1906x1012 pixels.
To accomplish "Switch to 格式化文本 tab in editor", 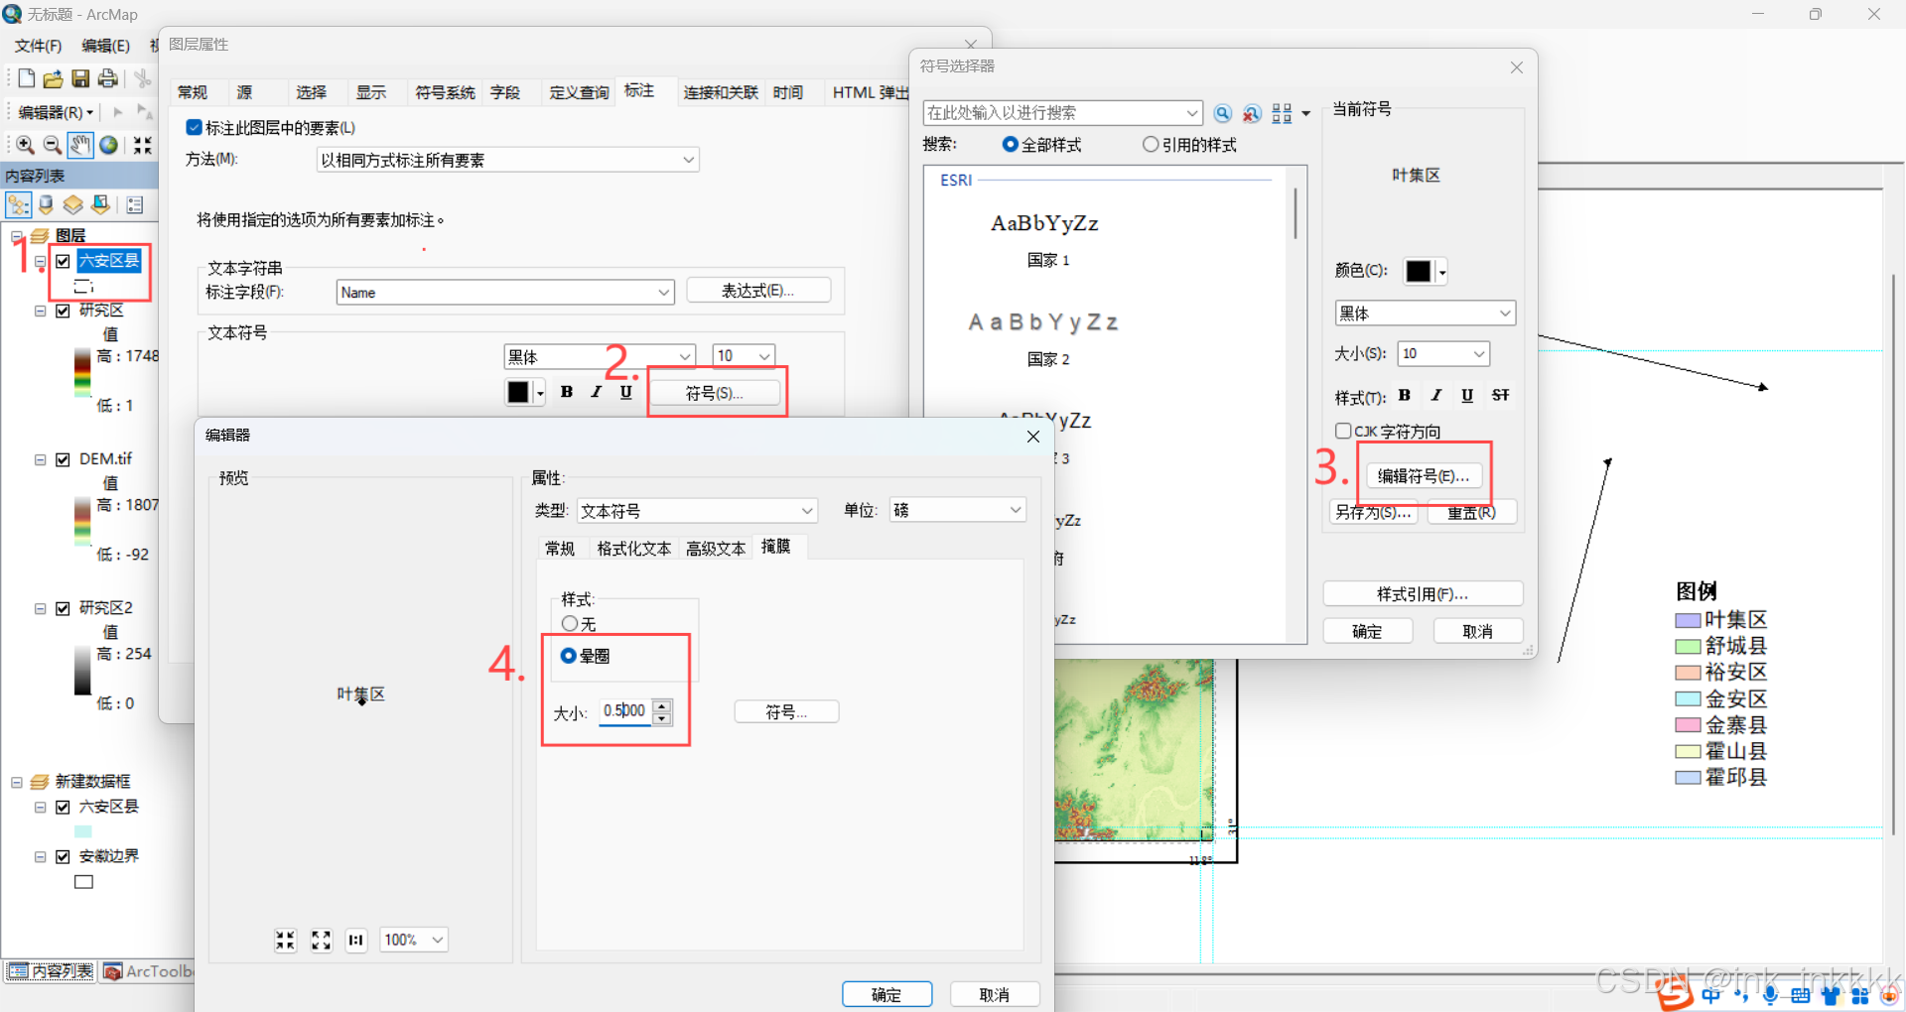I will pos(633,549).
